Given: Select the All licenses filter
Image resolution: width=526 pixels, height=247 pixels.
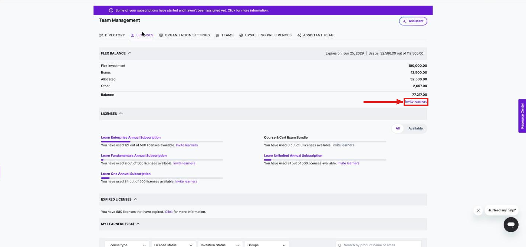Looking at the screenshot, I should coord(398,128).
